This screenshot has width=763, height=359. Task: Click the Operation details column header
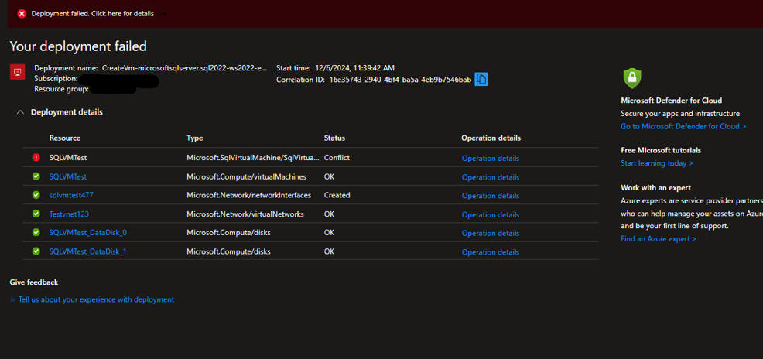(x=491, y=138)
